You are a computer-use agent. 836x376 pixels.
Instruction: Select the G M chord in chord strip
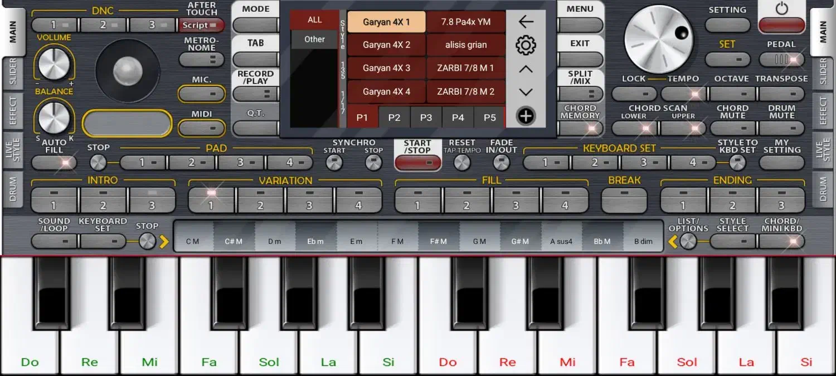(479, 241)
